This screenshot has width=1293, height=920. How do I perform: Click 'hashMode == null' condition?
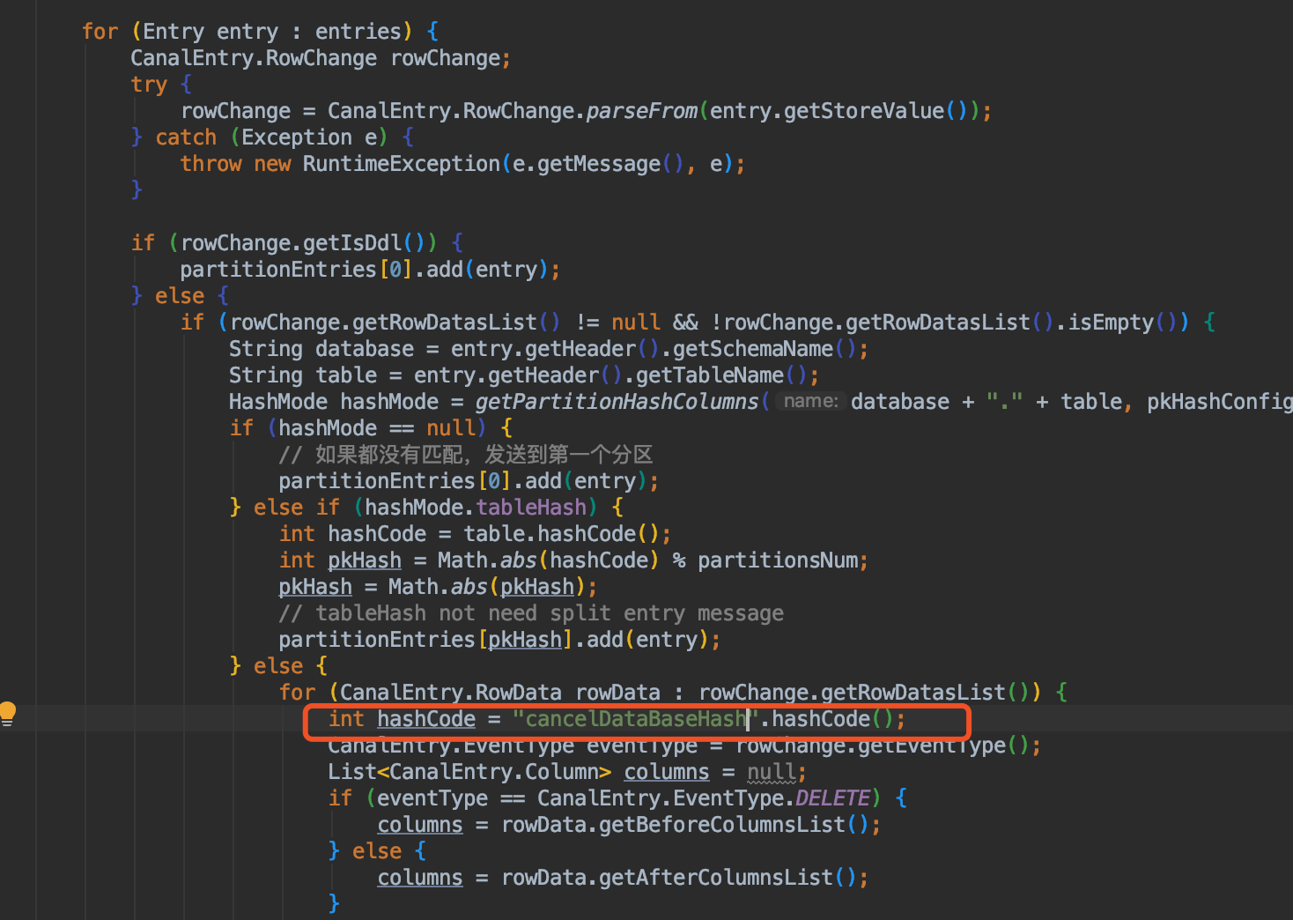click(377, 428)
